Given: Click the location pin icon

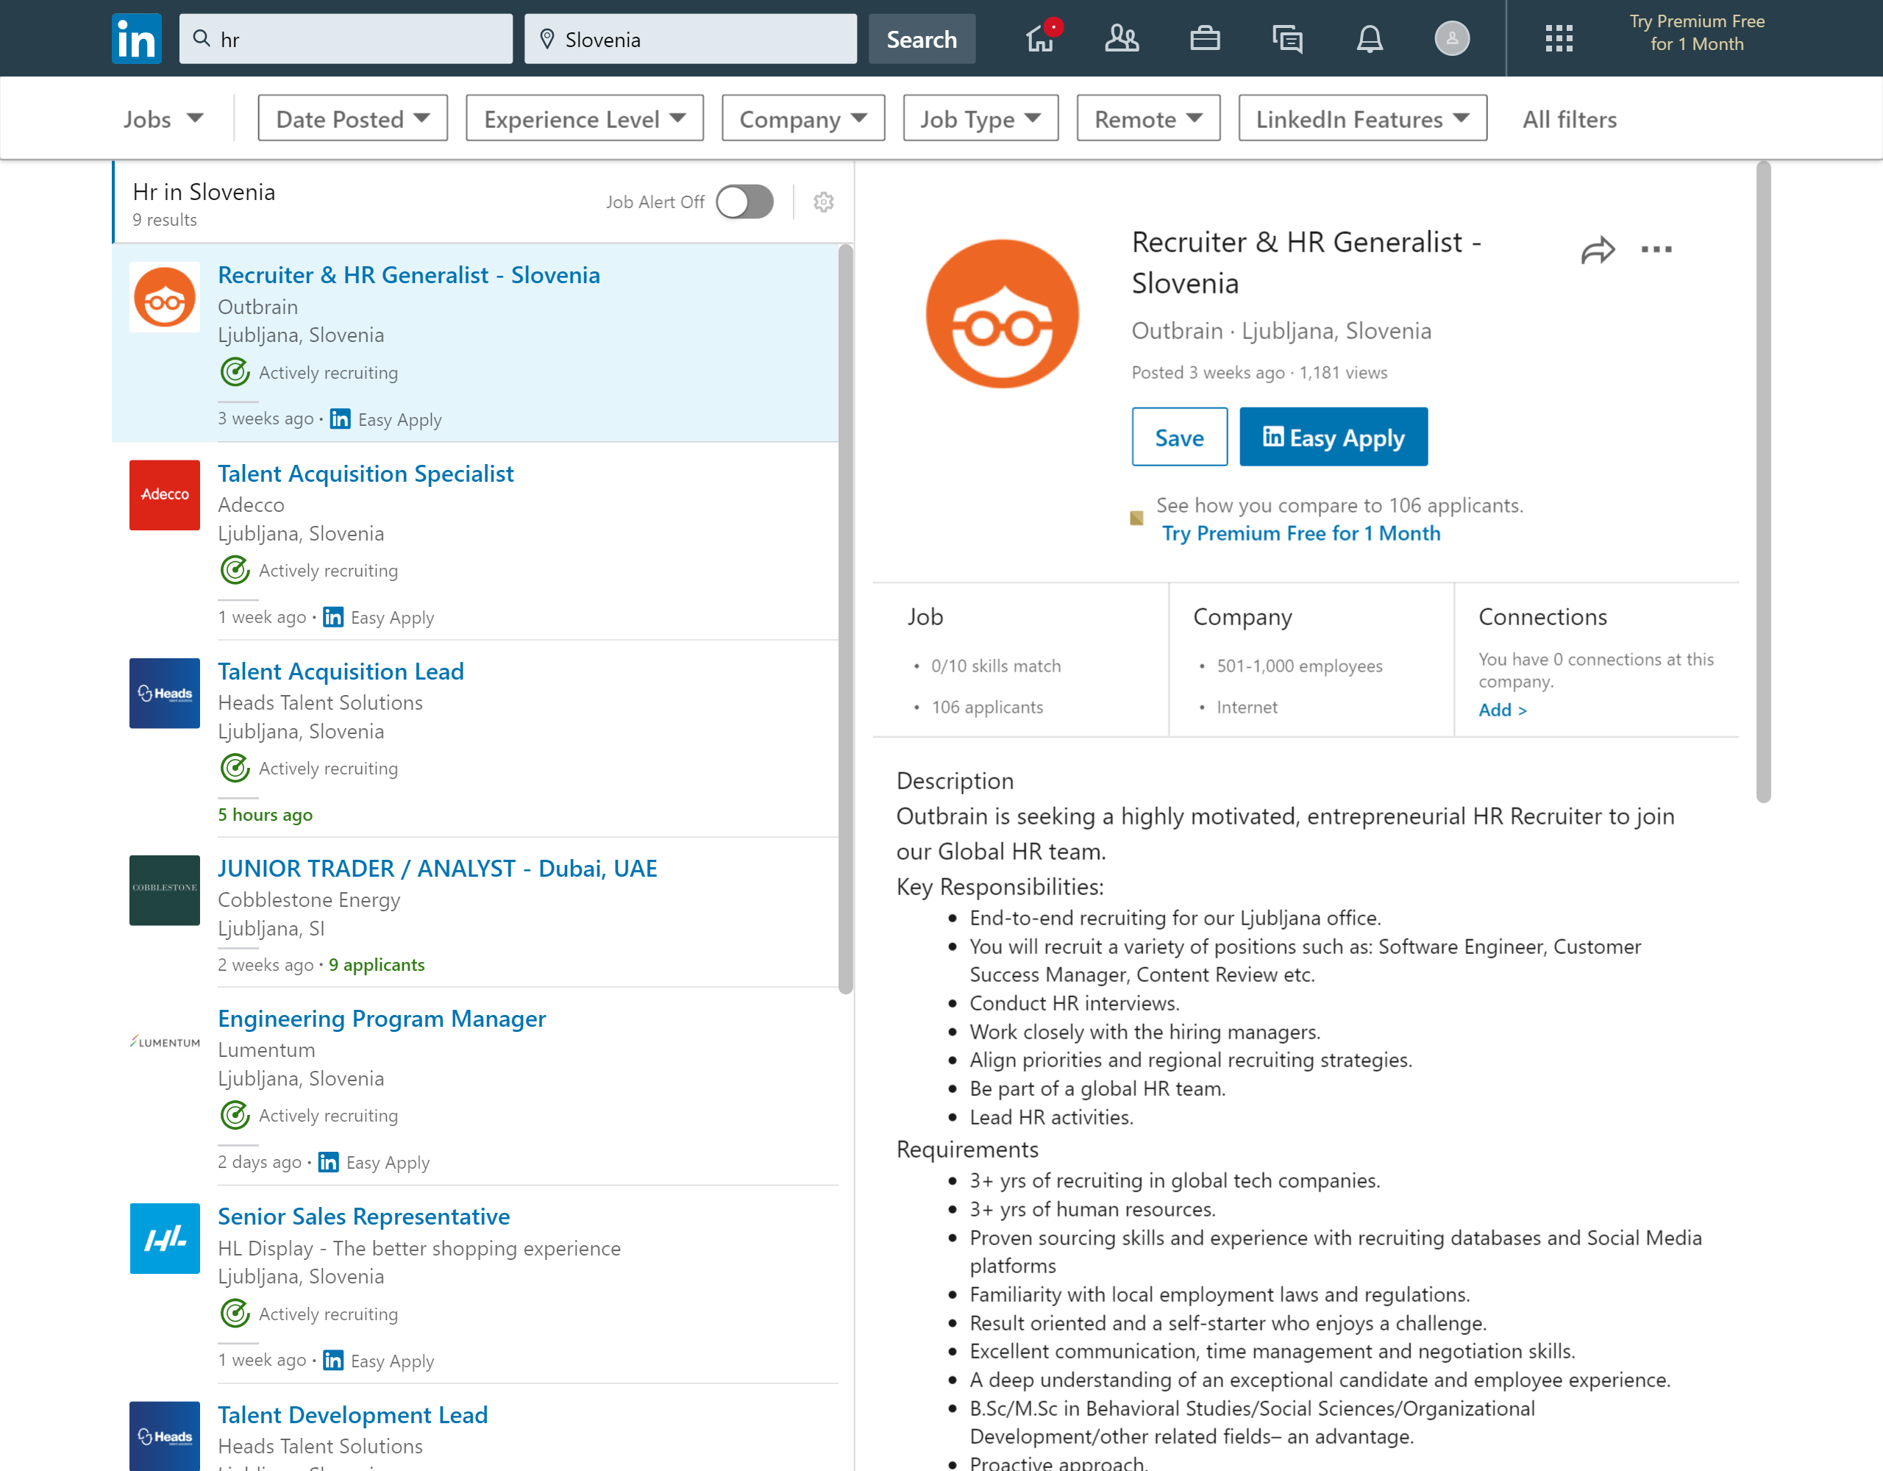Looking at the screenshot, I should (x=546, y=39).
